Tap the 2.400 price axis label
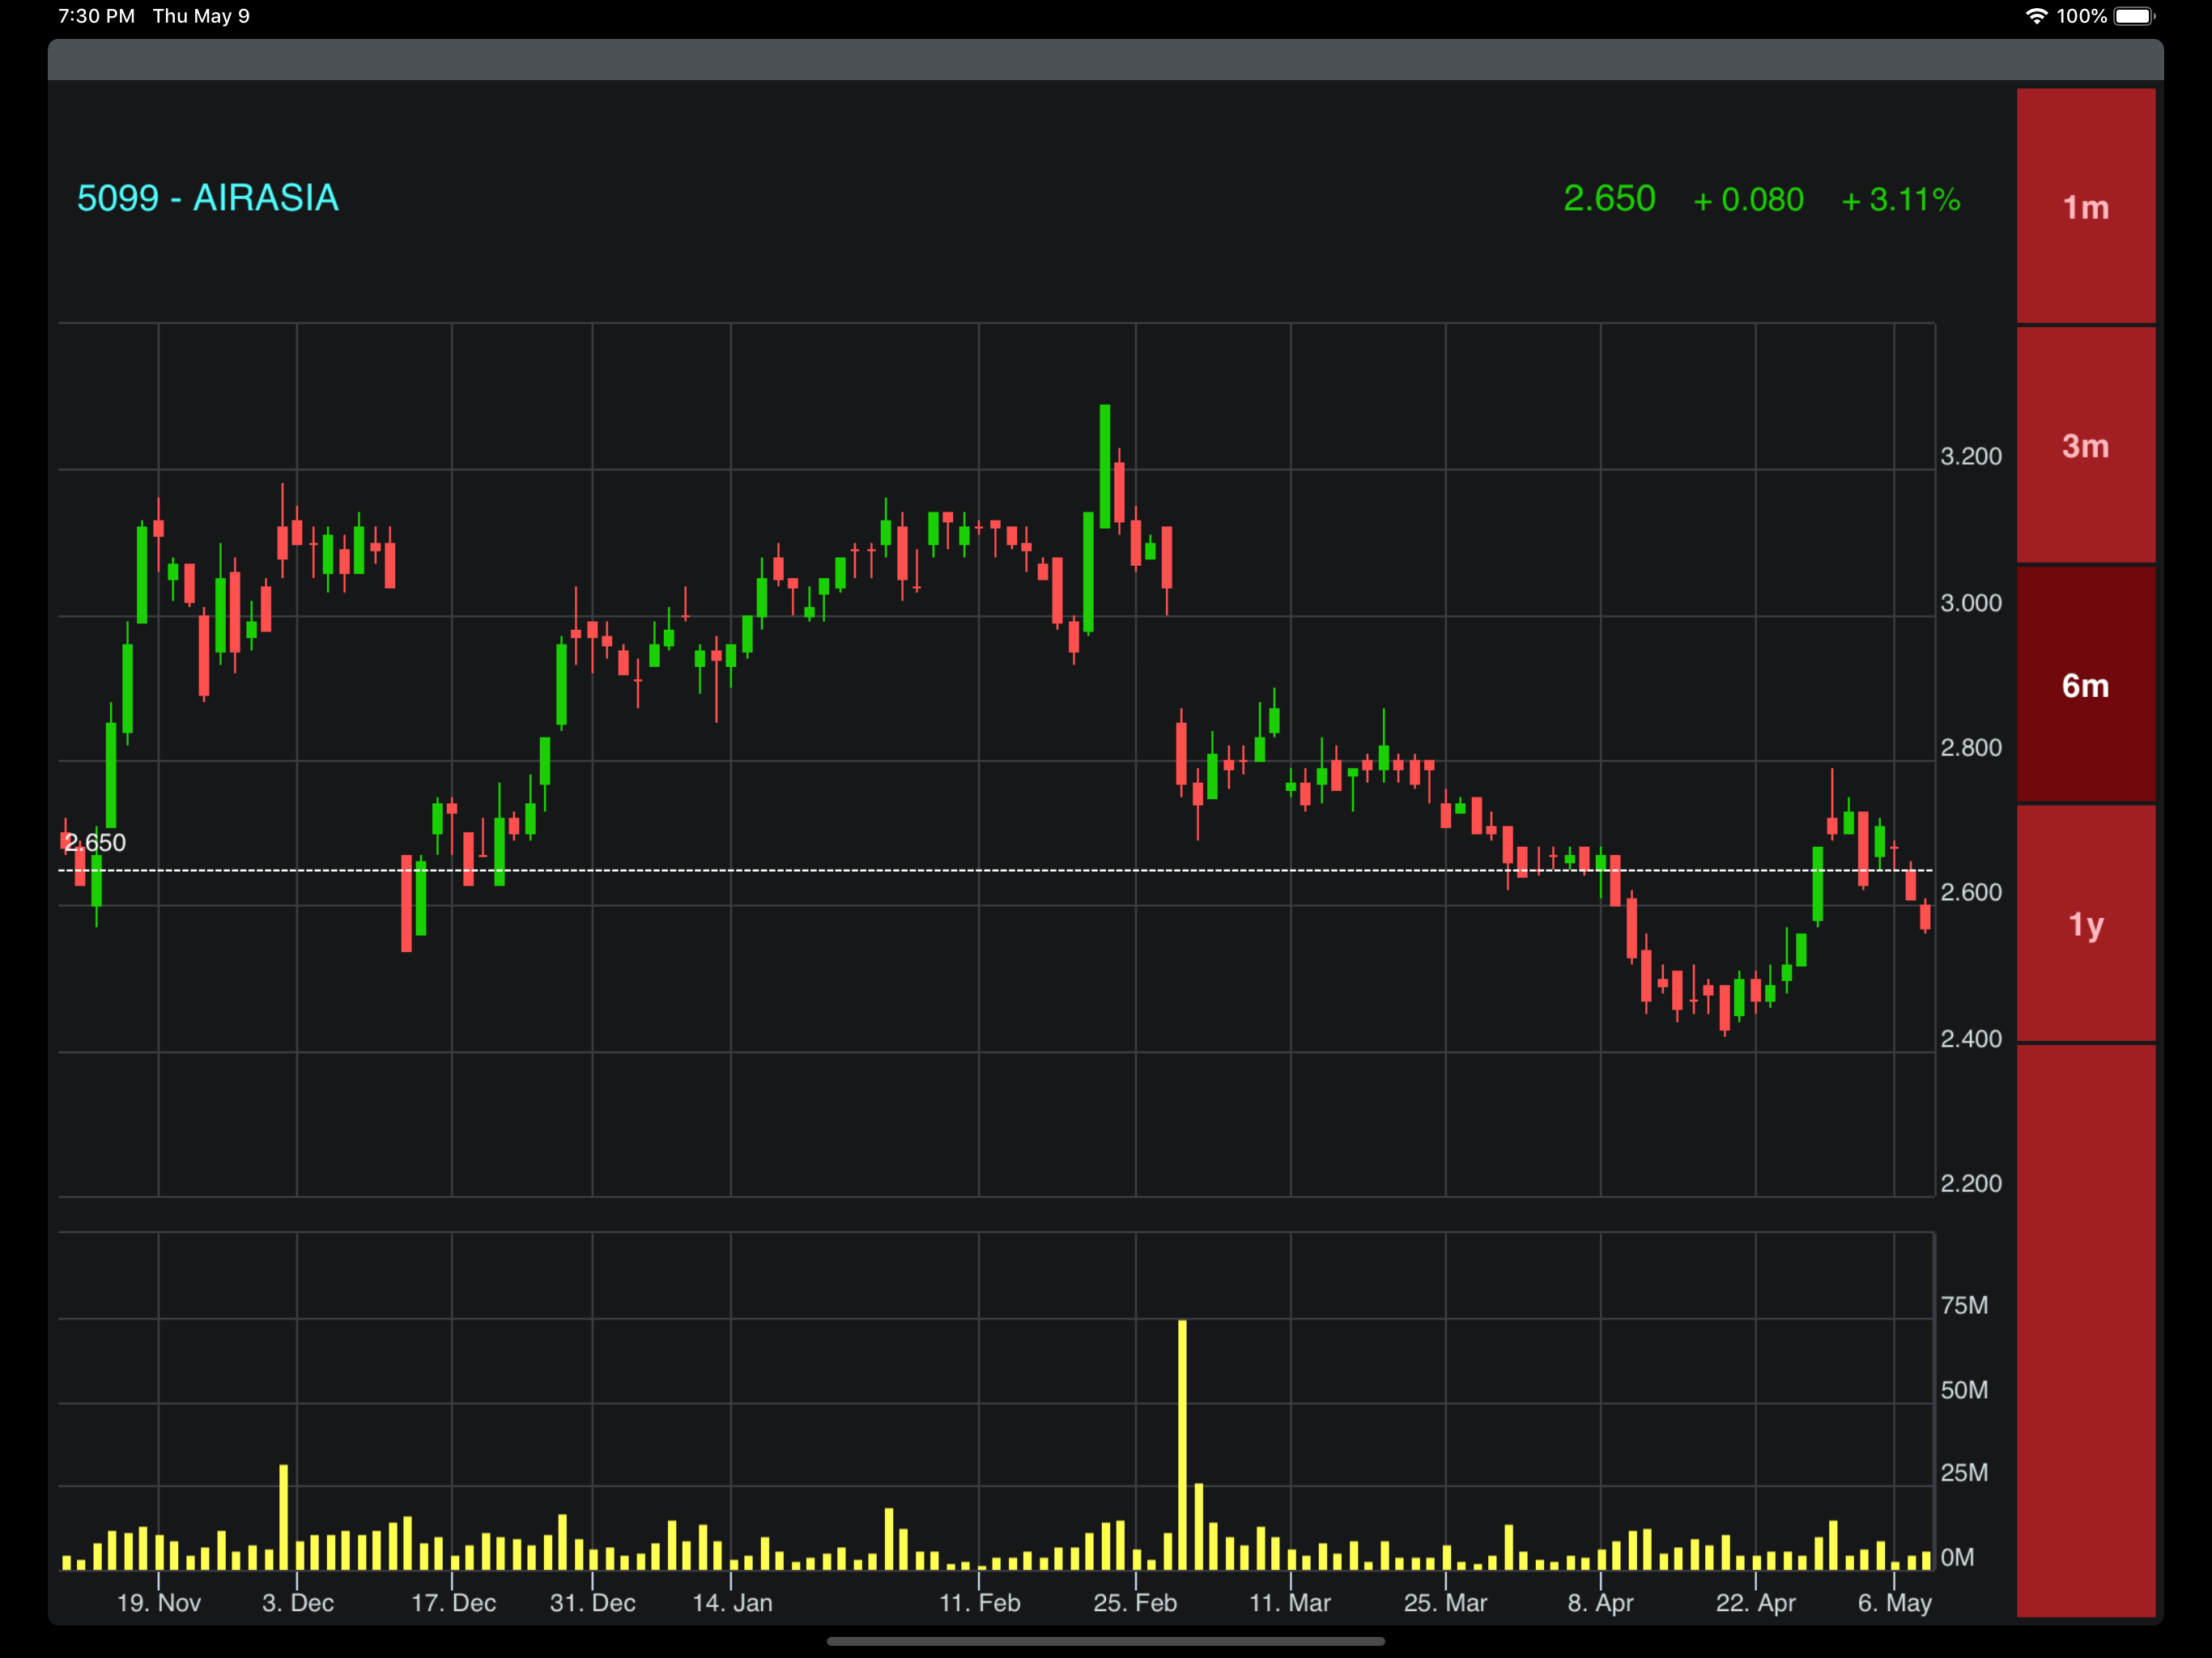Image resolution: width=2212 pixels, height=1658 pixels. tap(1971, 1039)
